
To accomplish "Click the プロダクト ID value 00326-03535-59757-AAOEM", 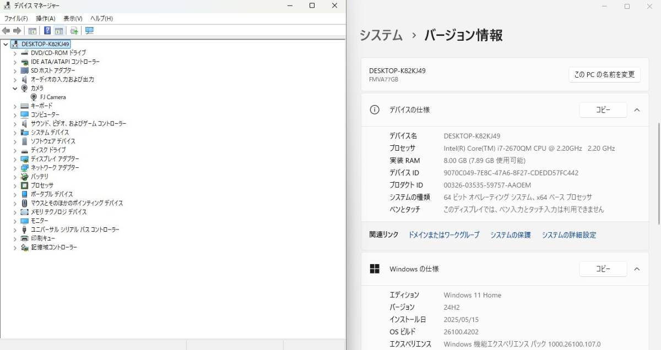I will (487, 185).
